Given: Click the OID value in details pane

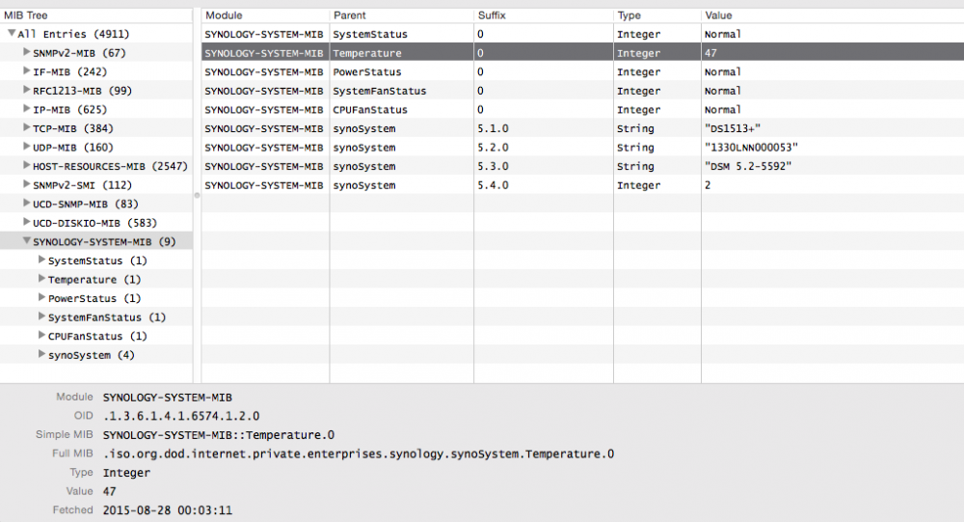Looking at the screenshot, I should point(181,416).
